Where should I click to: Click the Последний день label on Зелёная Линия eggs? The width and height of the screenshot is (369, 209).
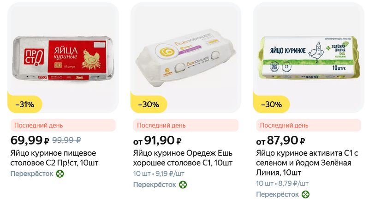click(285, 125)
